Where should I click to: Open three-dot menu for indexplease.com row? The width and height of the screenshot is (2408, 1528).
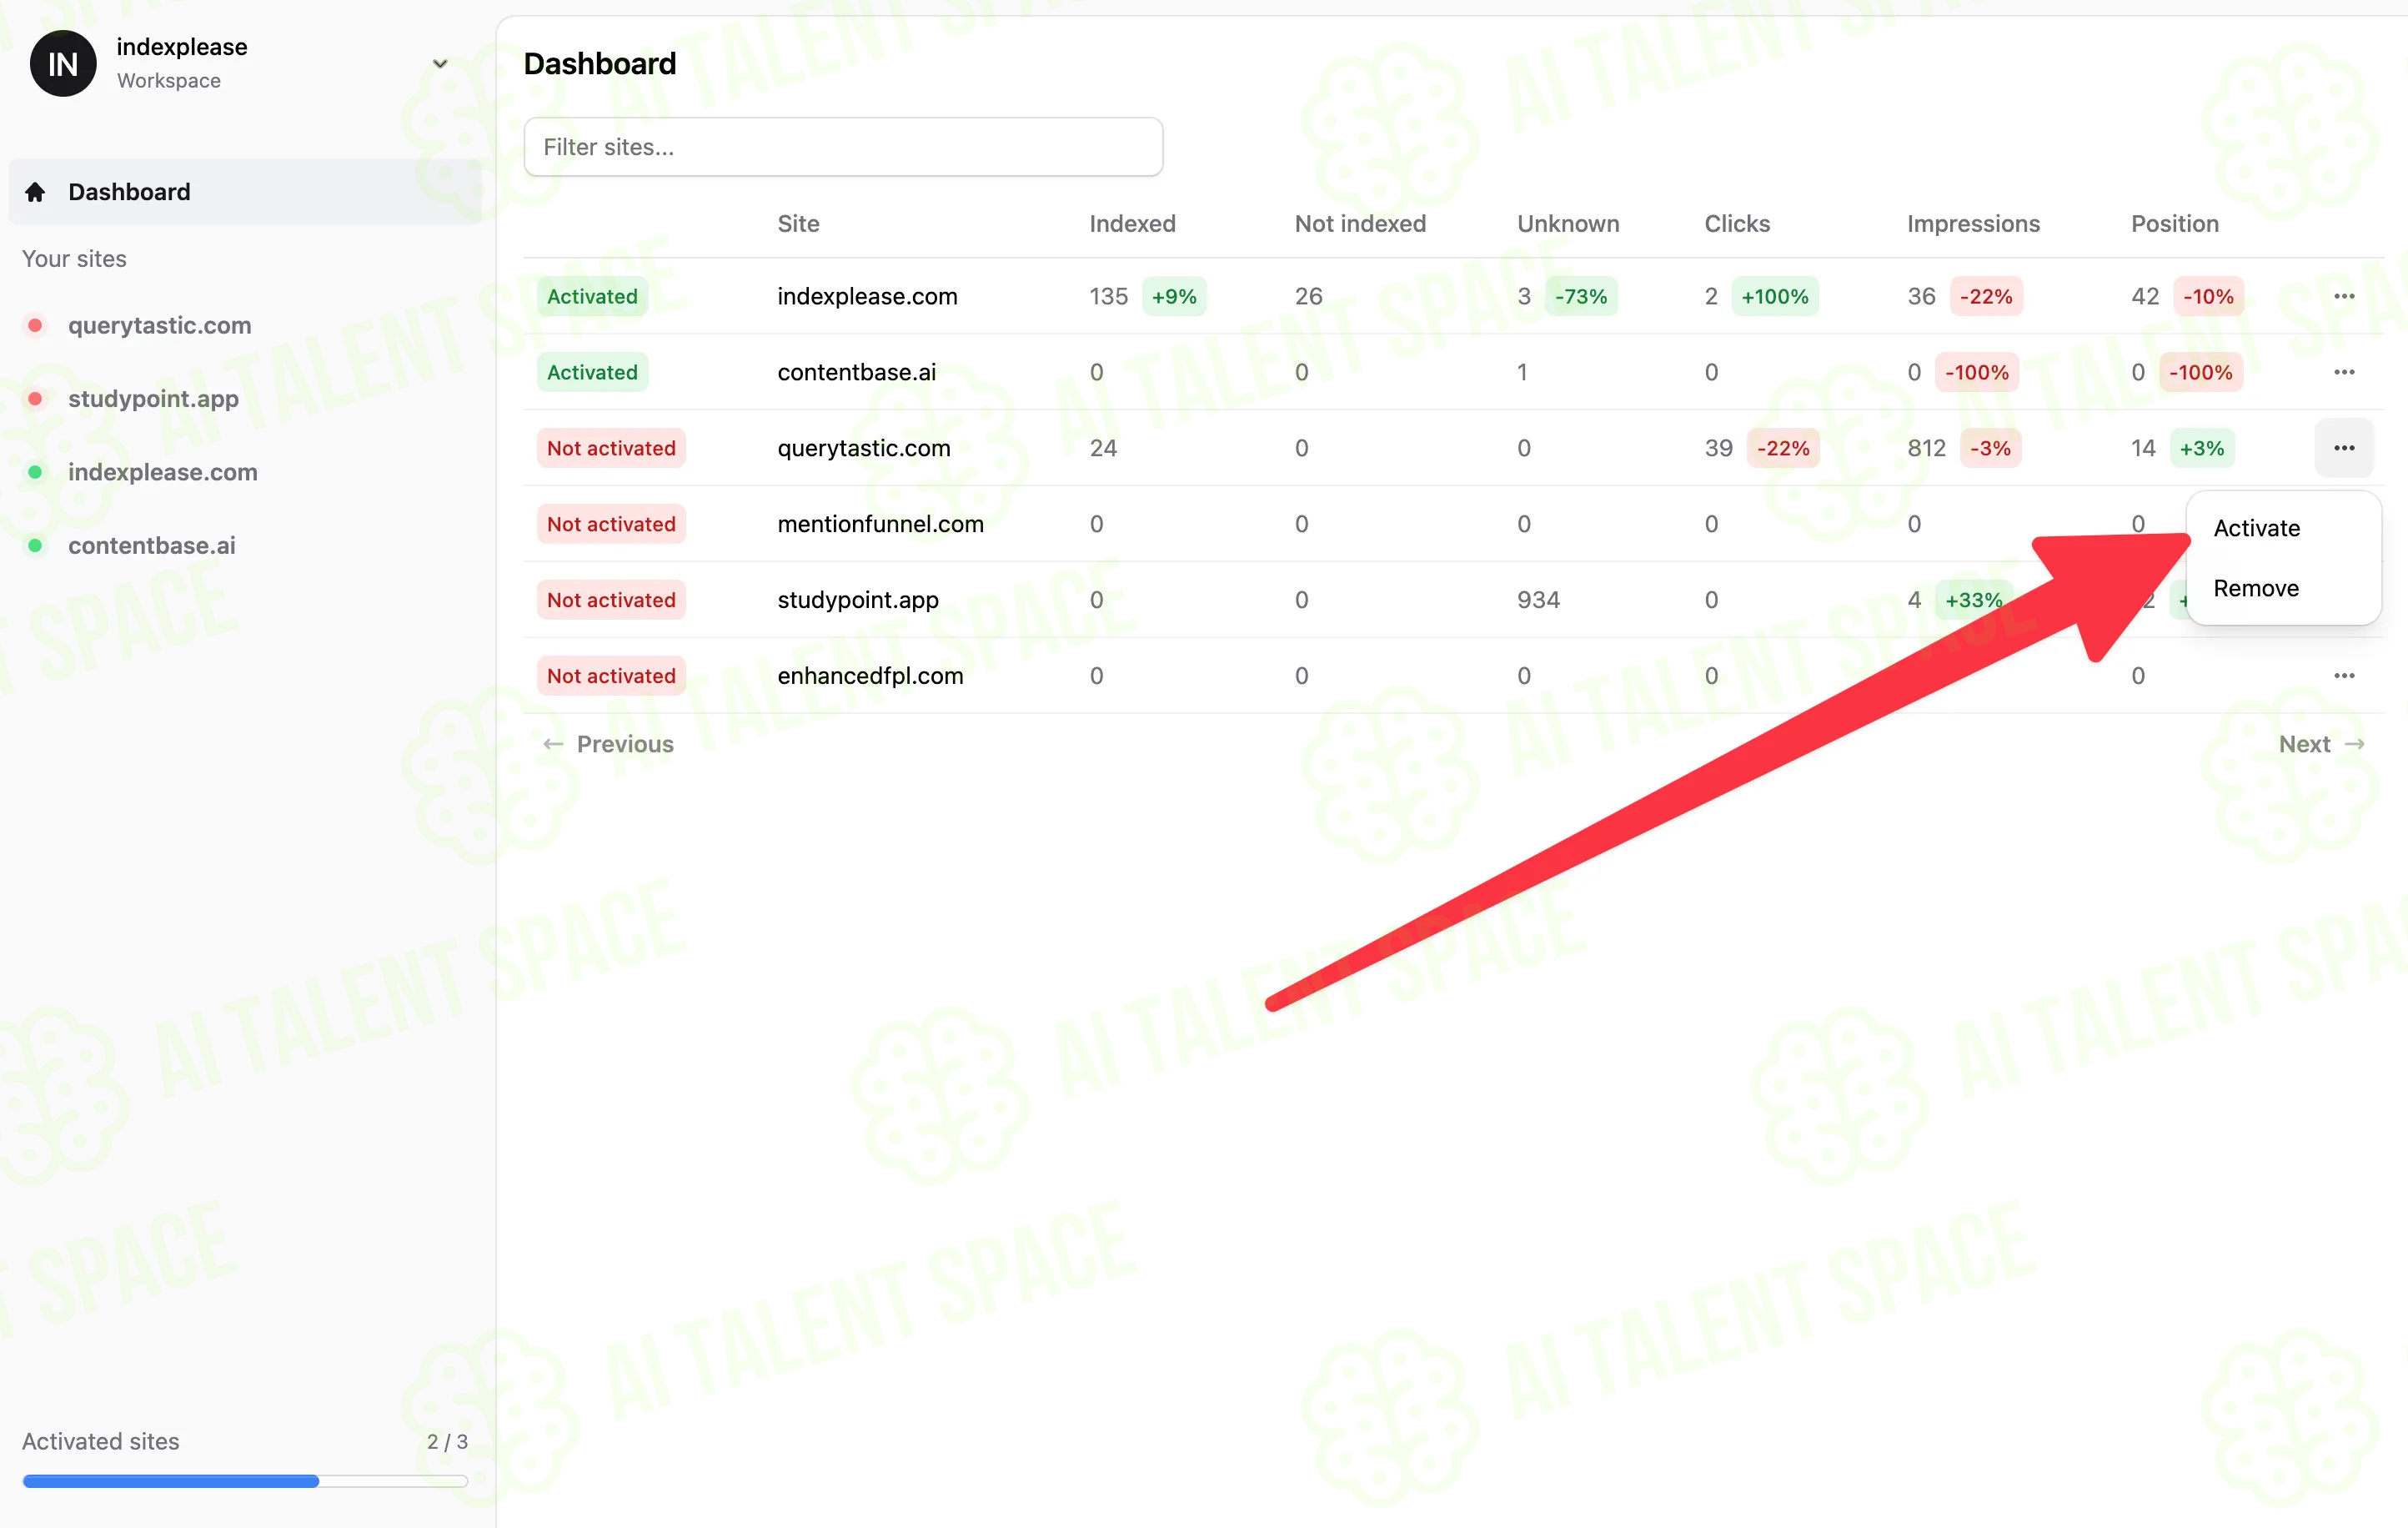(2344, 296)
